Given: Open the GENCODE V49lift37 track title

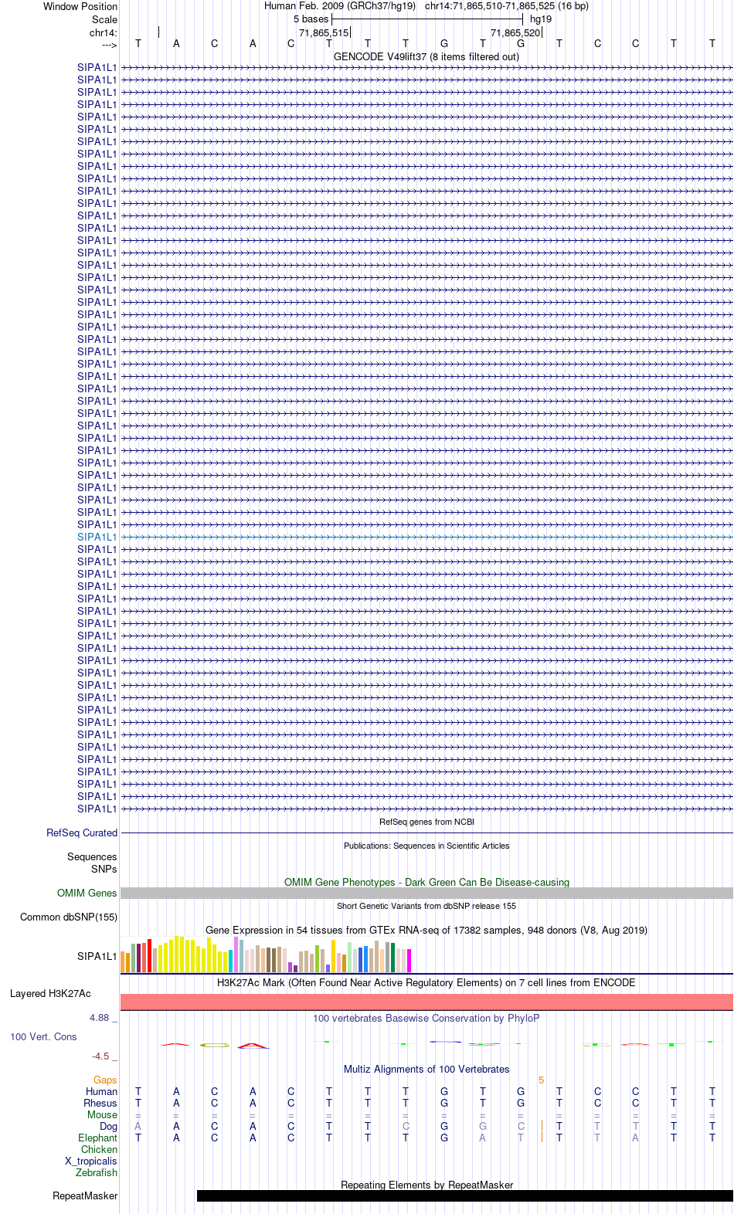Looking at the screenshot, I should pos(426,56).
